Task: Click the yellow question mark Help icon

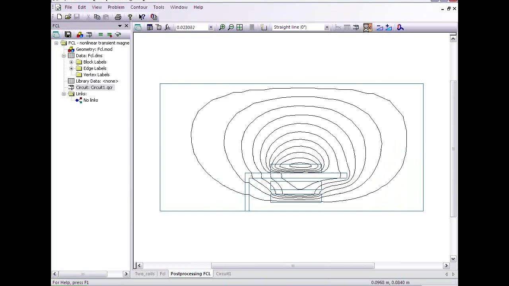Action: (130, 17)
